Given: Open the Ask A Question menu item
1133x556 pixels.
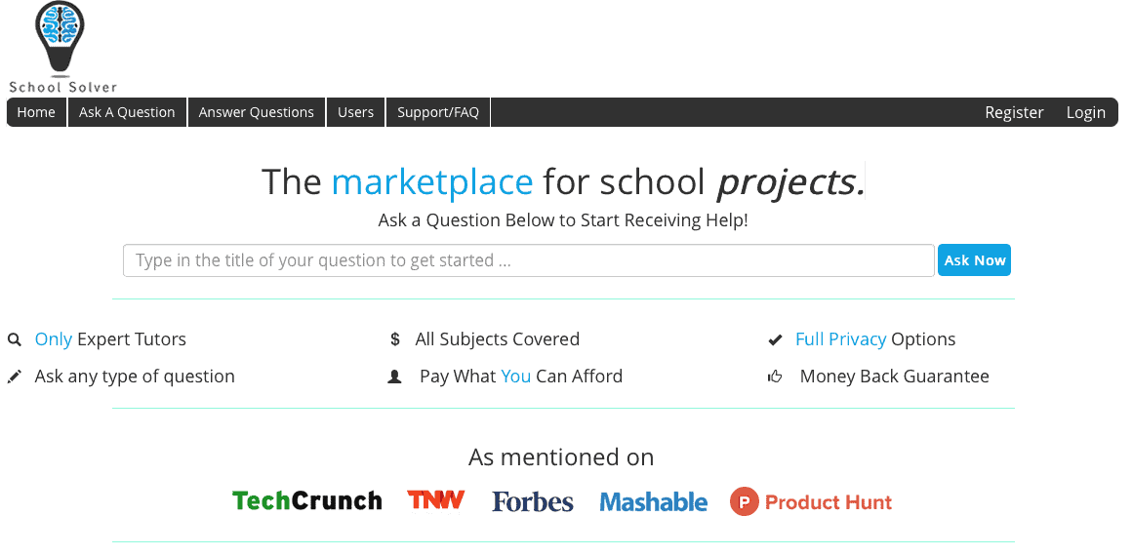Looking at the screenshot, I should [127, 112].
